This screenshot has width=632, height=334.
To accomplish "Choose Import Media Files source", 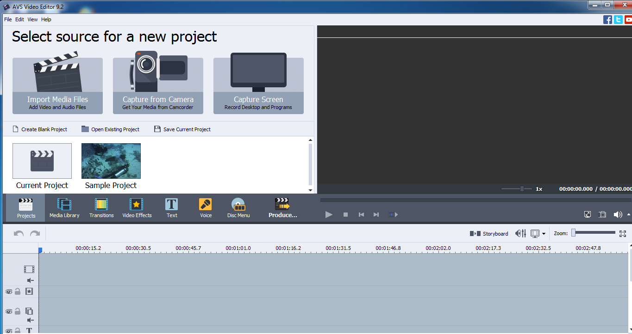I will point(57,86).
